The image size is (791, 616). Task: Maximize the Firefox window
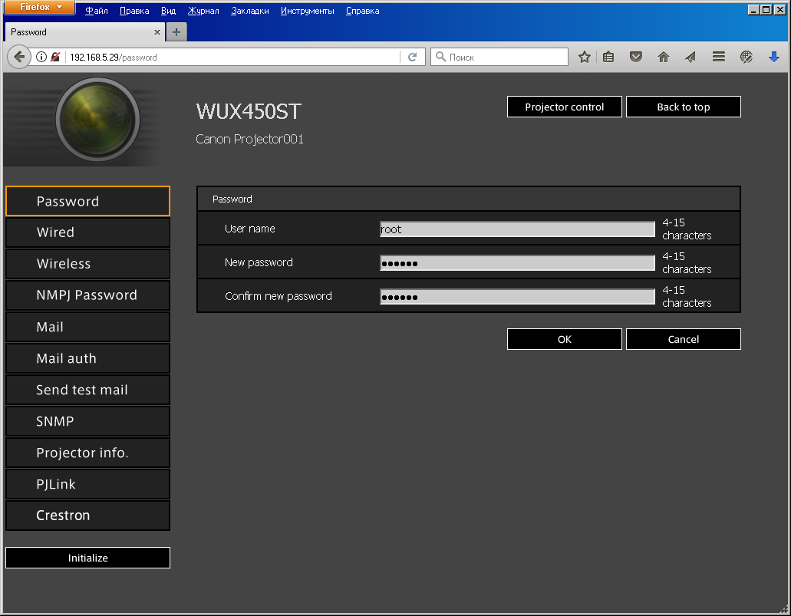pos(766,9)
